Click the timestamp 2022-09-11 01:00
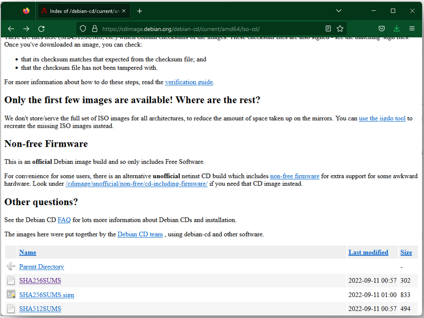Screen dimensions: 424x318 tap(372, 295)
